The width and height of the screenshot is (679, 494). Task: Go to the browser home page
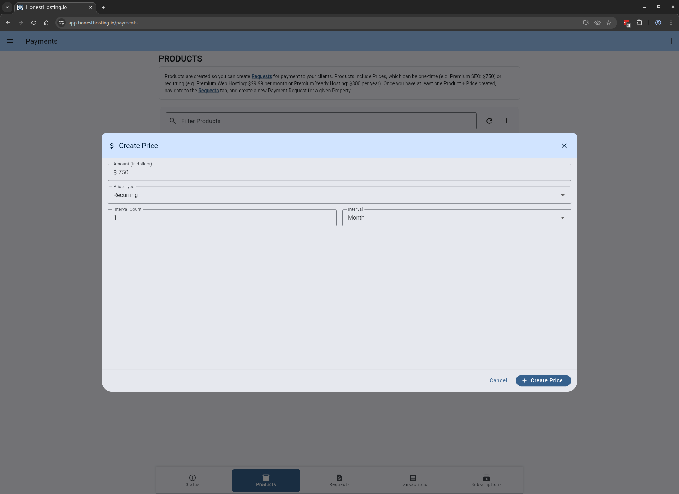(x=46, y=23)
